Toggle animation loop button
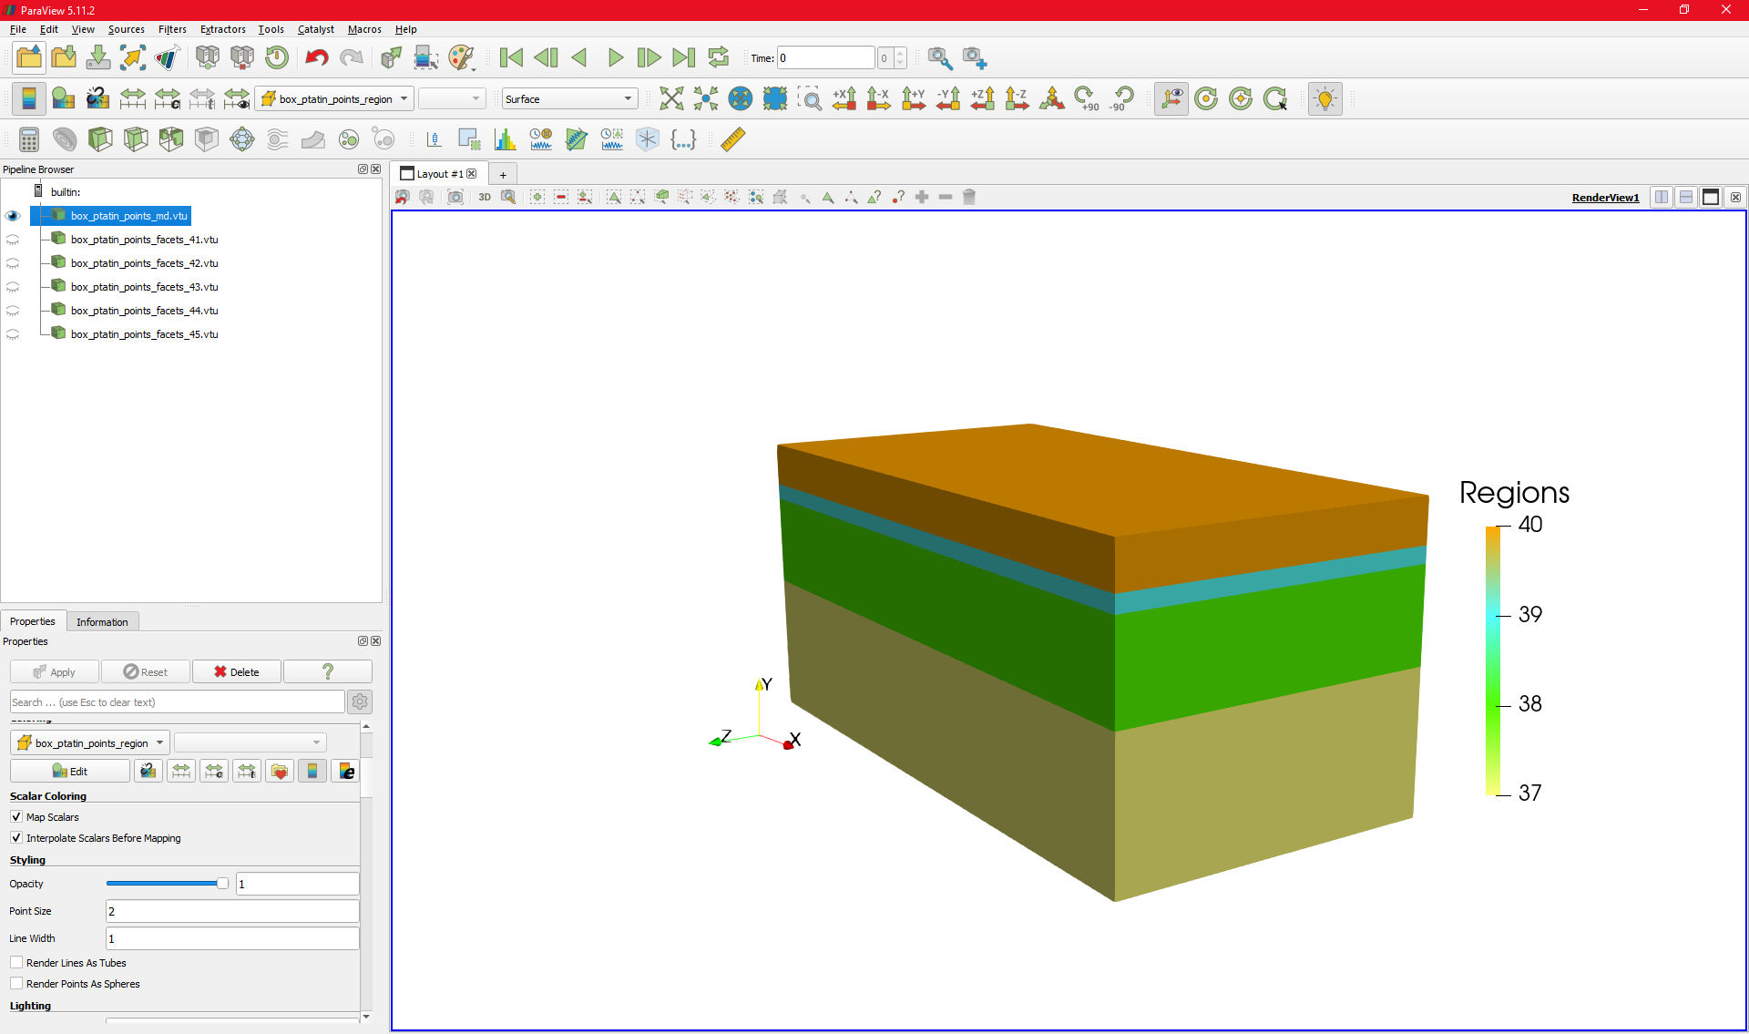This screenshot has height=1034, width=1749. coord(719,57)
